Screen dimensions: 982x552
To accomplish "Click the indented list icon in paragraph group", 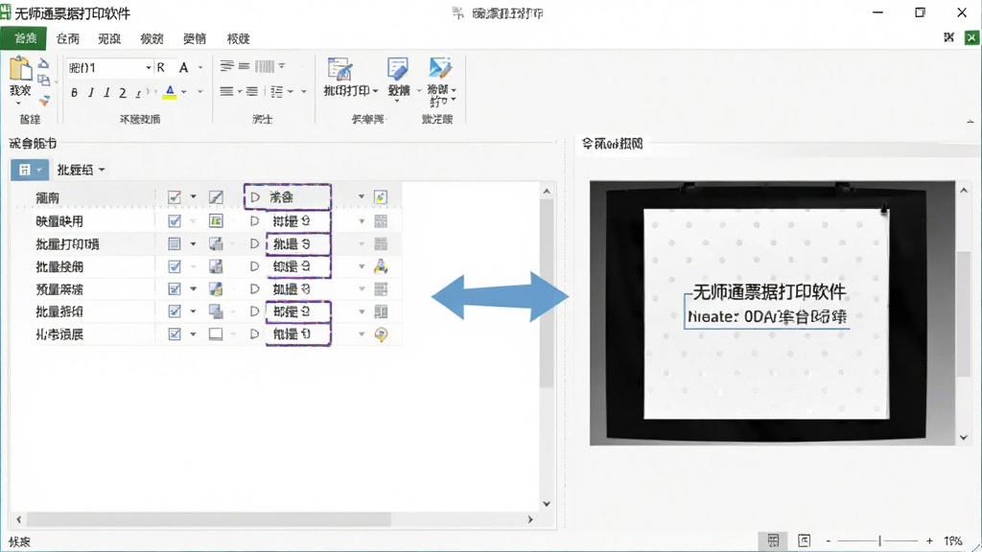I will [x=277, y=92].
